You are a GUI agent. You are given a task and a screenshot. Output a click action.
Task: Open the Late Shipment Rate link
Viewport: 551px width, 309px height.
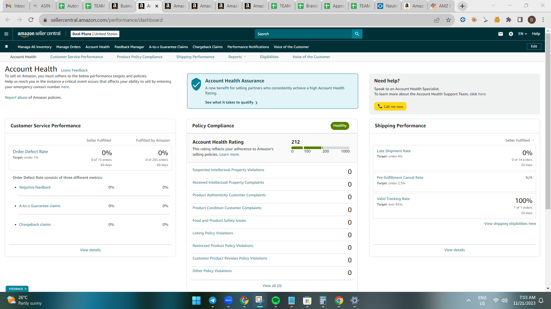tap(394, 151)
